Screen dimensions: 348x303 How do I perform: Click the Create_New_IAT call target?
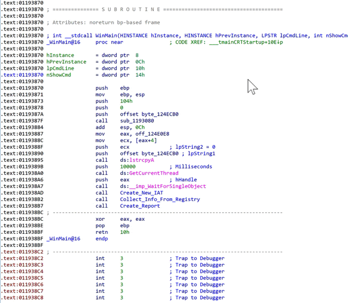pyautogui.click(x=141, y=193)
